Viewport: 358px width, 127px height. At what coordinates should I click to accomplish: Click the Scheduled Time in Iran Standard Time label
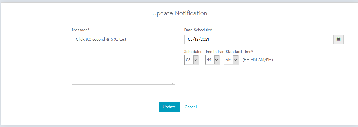(219, 52)
